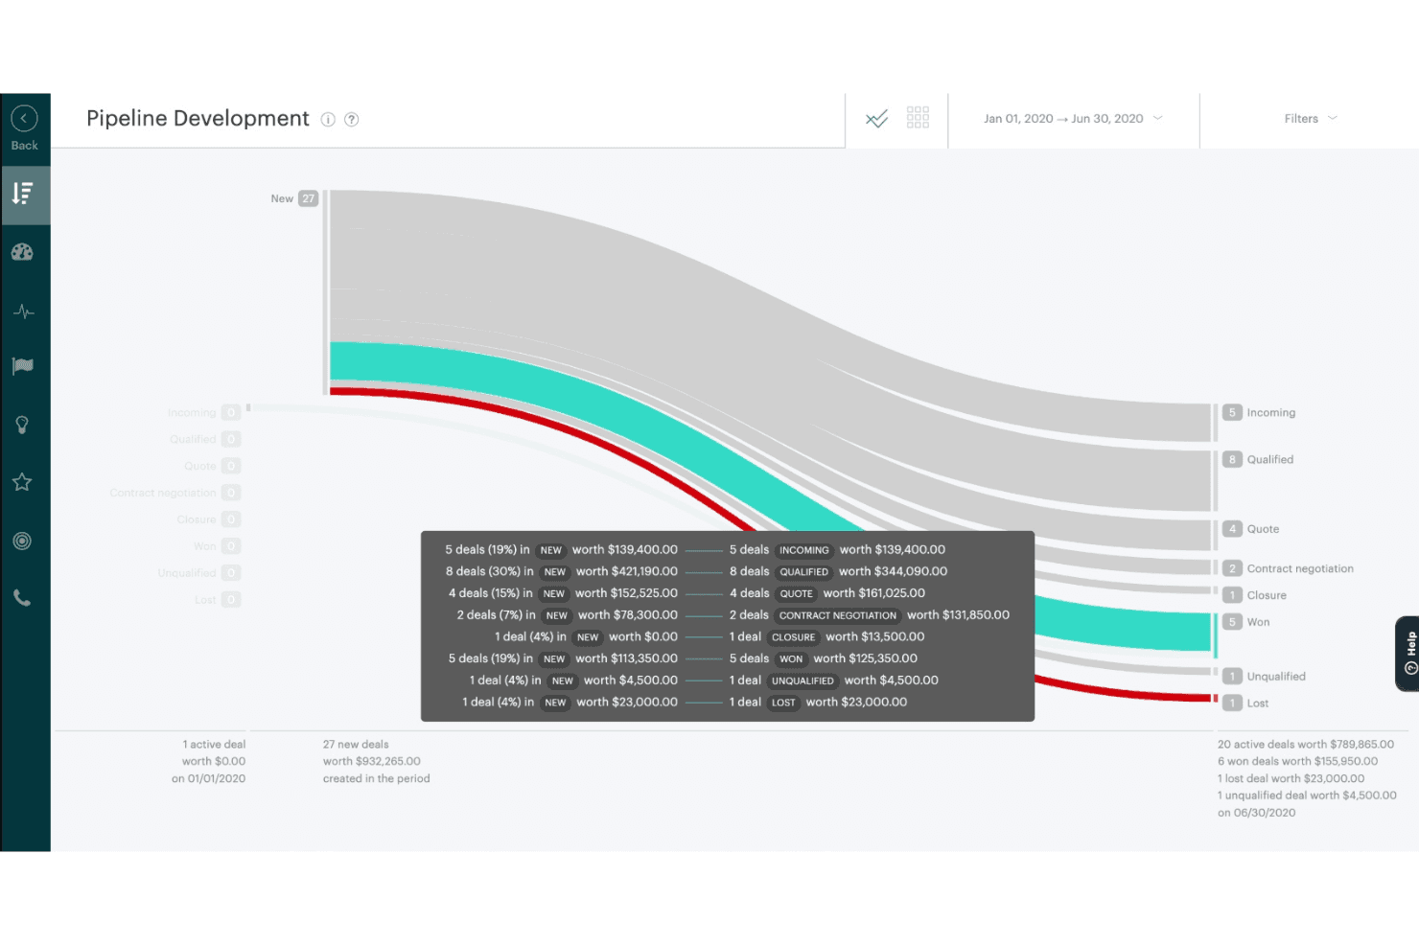Click the info icon beside Pipeline Development

coord(328,120)
